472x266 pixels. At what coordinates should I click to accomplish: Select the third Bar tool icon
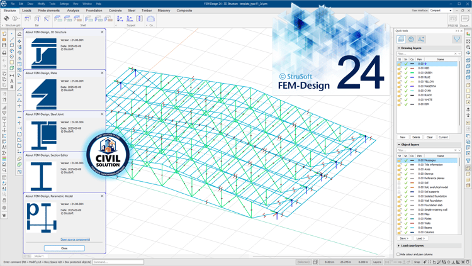pos(47,19)
